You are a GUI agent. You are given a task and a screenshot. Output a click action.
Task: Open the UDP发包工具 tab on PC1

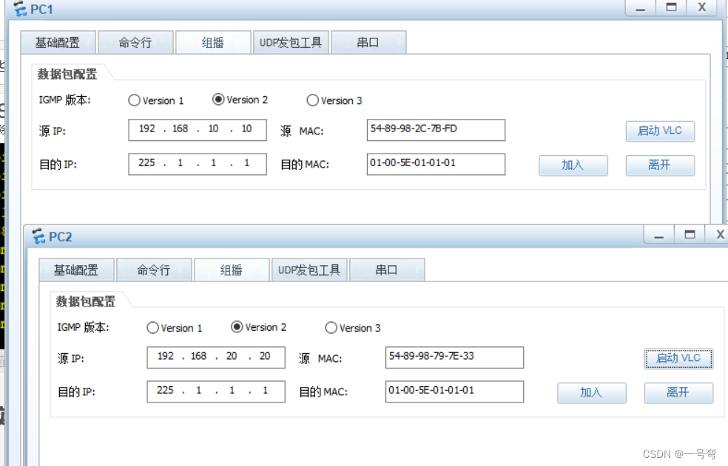(x=291, y=42)
